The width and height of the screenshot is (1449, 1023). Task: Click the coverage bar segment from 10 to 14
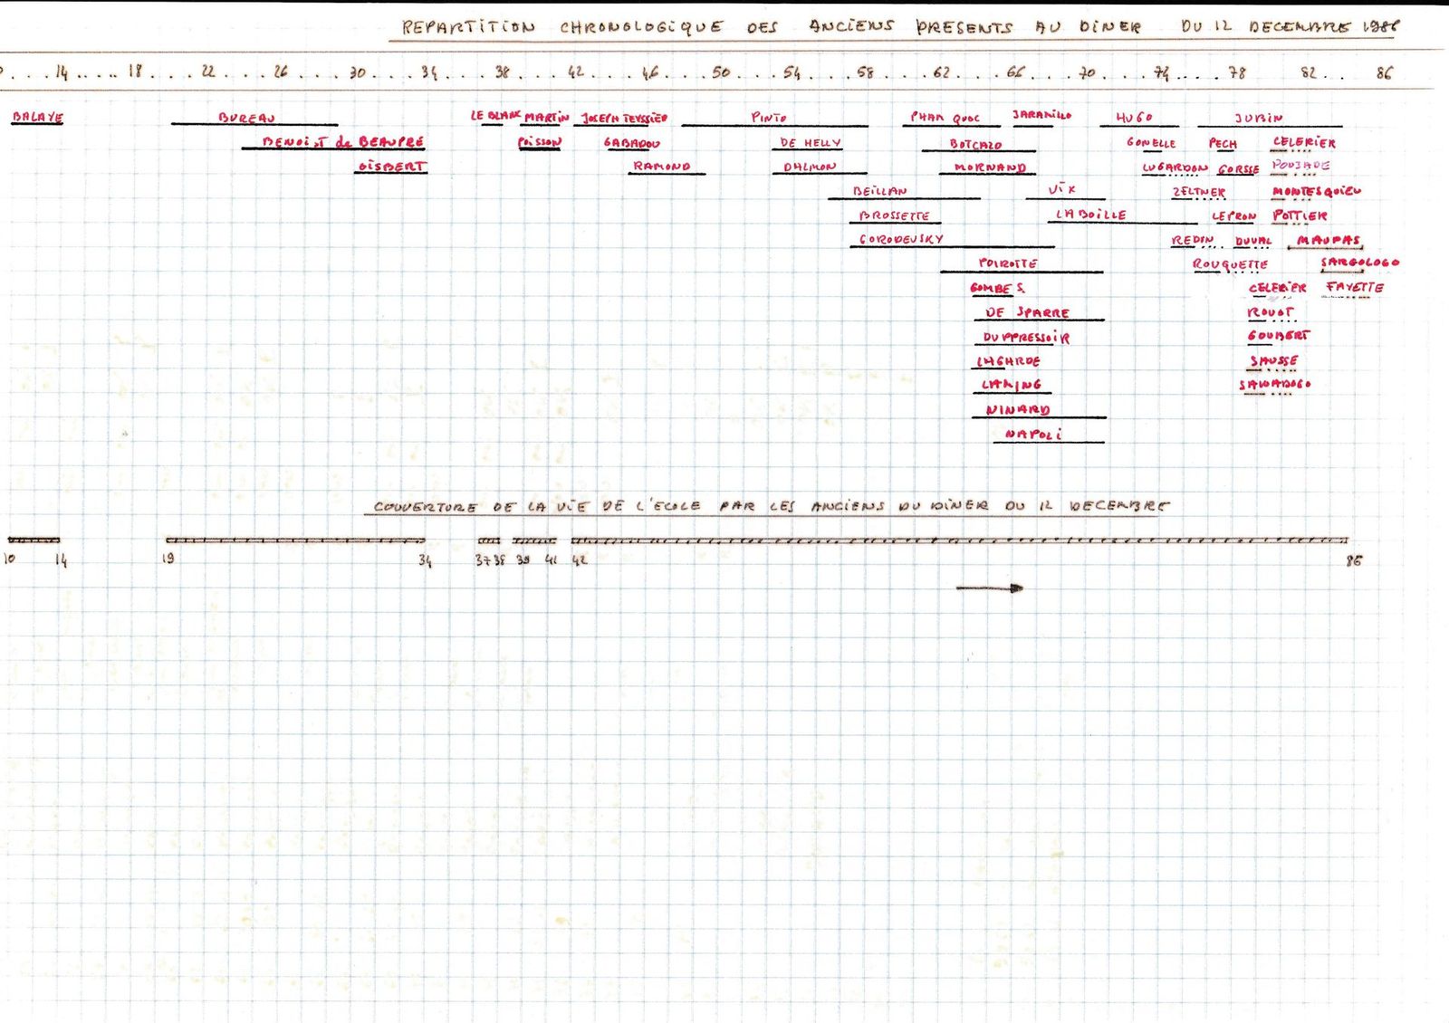pyautogui.click(x=34, y=540)
